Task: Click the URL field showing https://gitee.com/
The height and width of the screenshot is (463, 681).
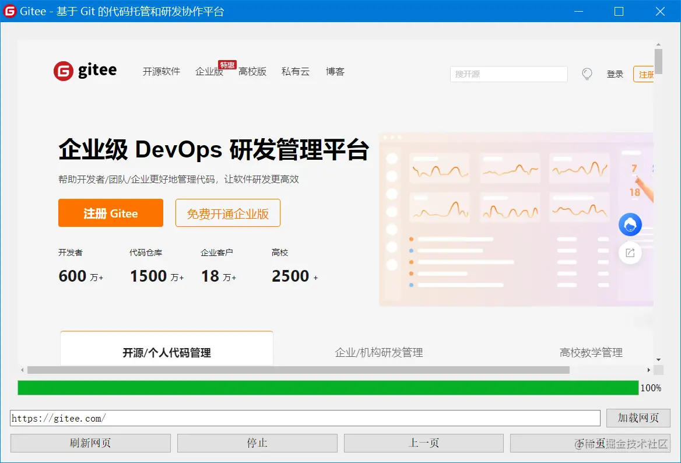Action: [x=305, y=418]
